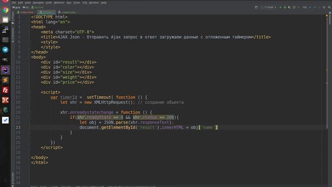The image size is (332, 187).
Task: Open the Database tool window on right
Action: pyautogui.click(x=330, y=19)
